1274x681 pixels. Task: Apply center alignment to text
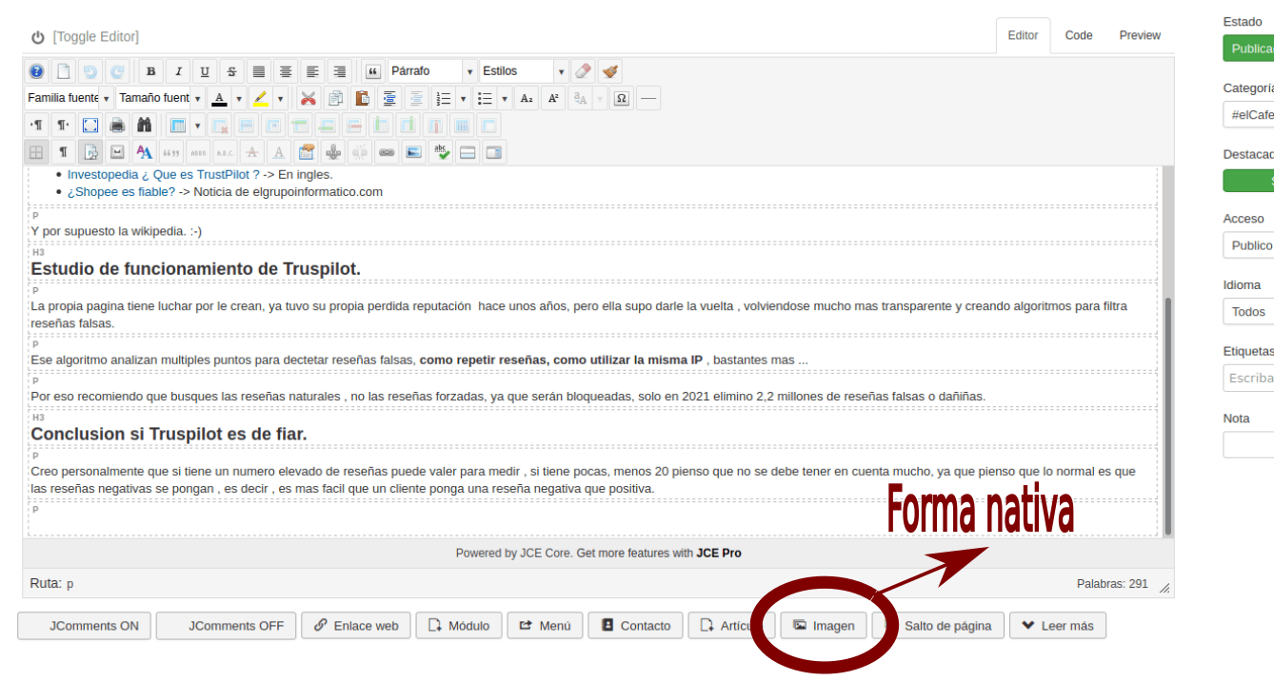286,71
